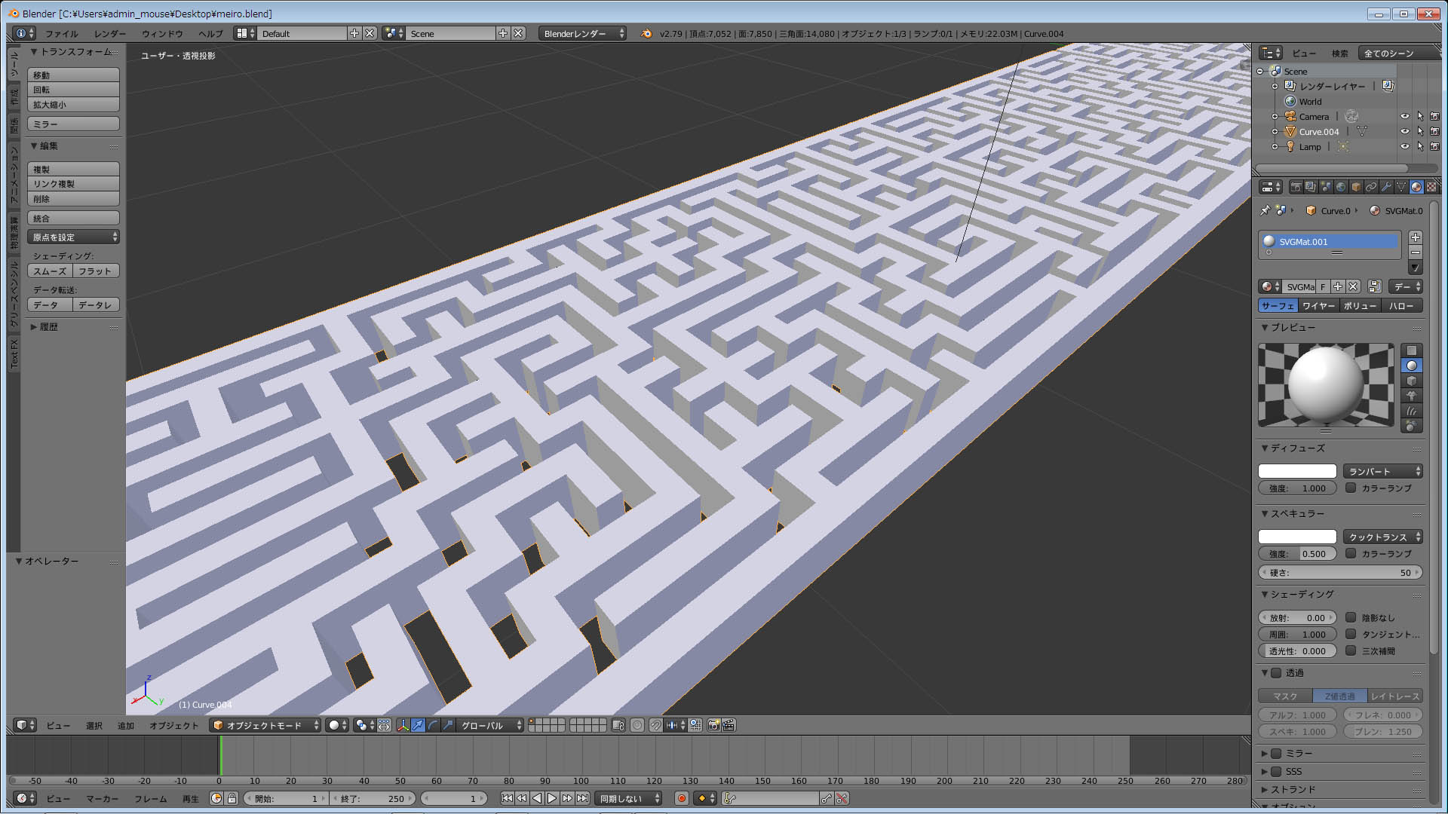Click the pin icon in properties breadcrumb
This screenshot has height=814, width=1448.
pos(1265,210)
